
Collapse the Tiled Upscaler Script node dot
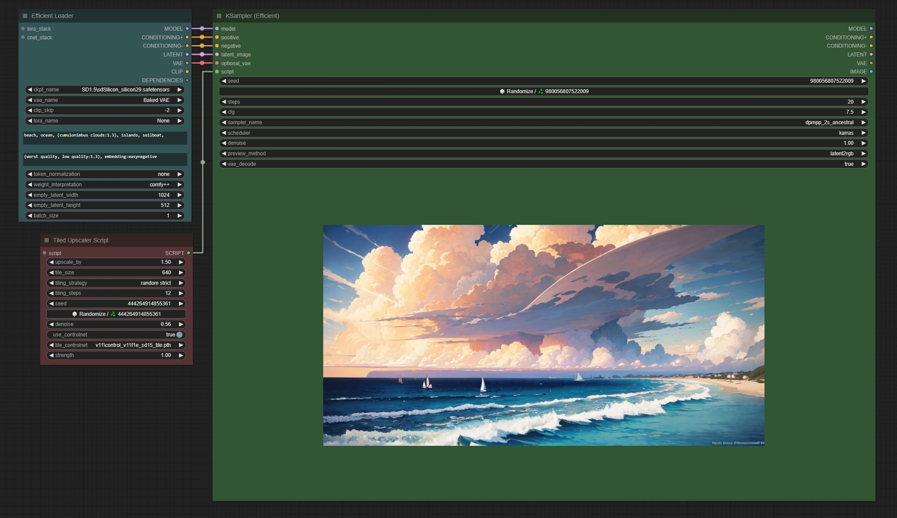point(47,240)
